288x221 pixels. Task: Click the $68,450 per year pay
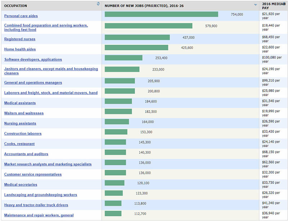[x=271, y=39]
